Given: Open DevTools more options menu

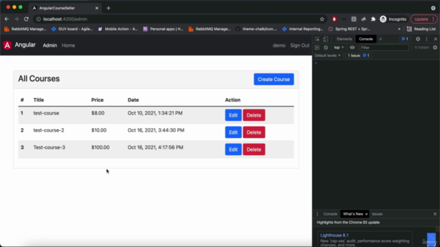Looking at the screenshot, I should point(427,39).
